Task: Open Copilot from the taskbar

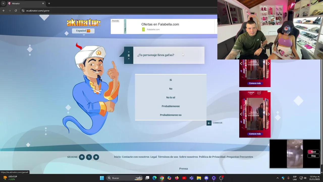Action: point(169,178)
